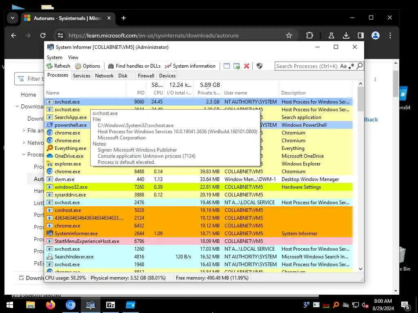The width and height of the screenshot is (418, 313).
Task: Click CPU usage in status bar
Action: [65, 278]
